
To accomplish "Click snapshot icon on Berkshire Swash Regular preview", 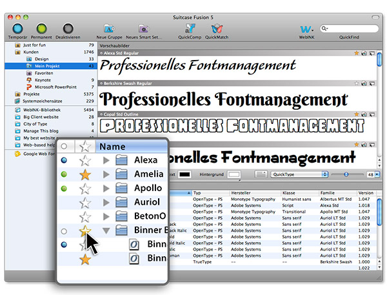I will [x=364, y=83].
